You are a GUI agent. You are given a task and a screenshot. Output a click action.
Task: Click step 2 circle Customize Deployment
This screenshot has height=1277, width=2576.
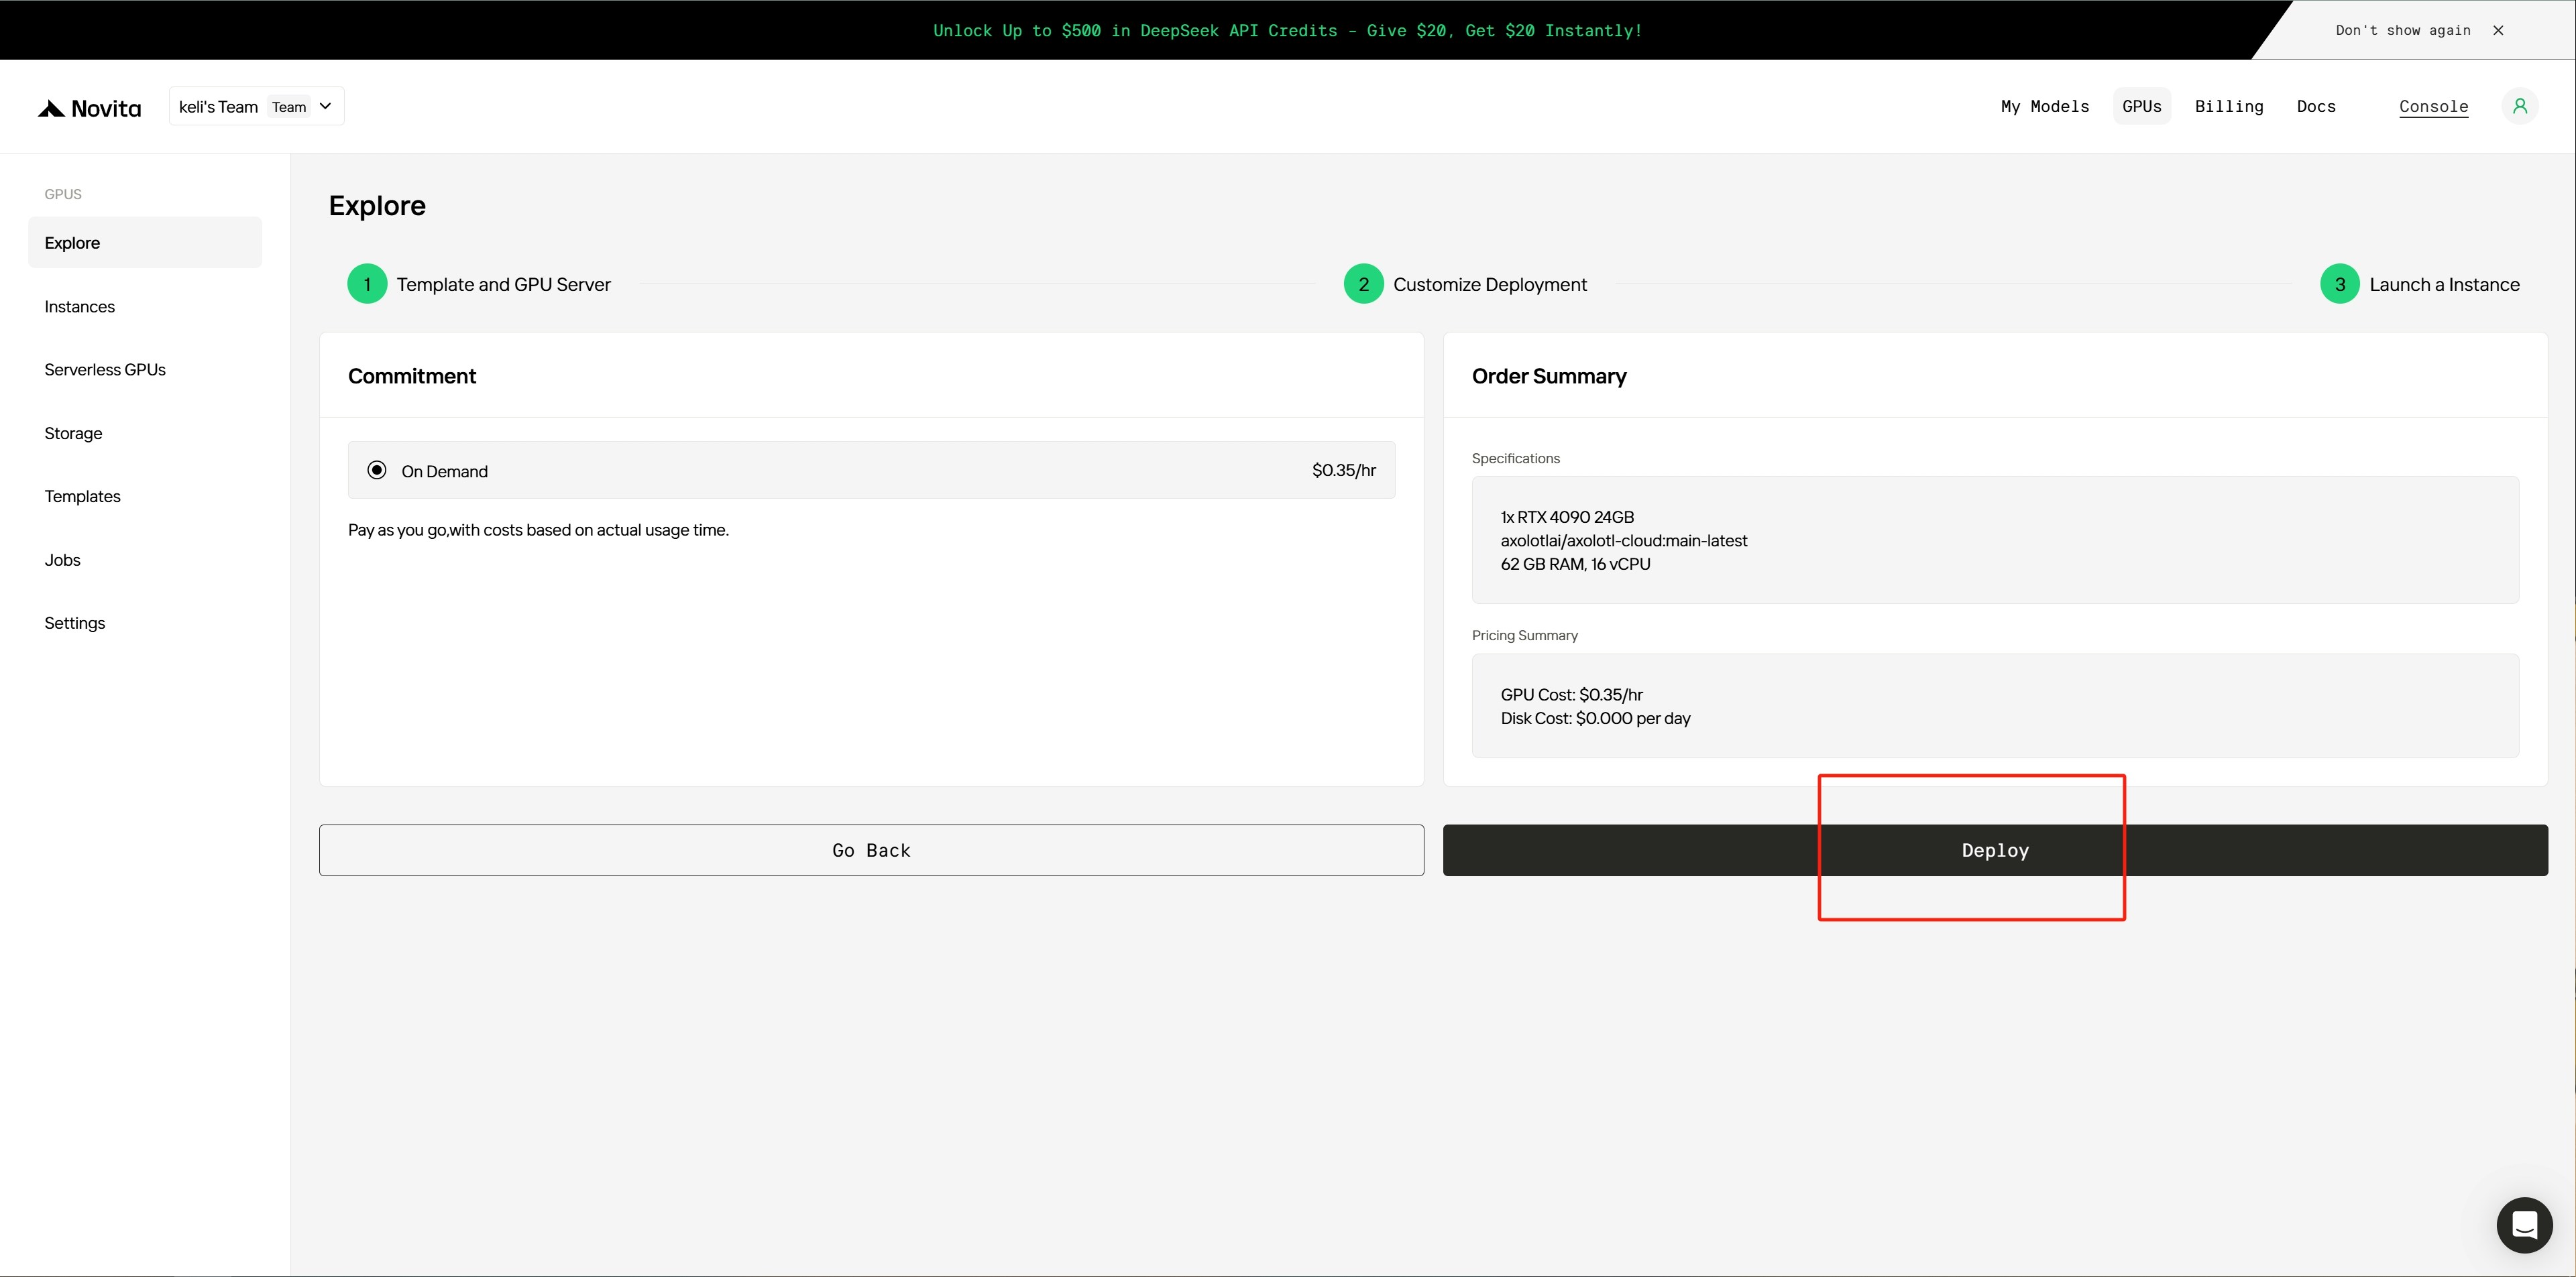[x=1363, y=284]
